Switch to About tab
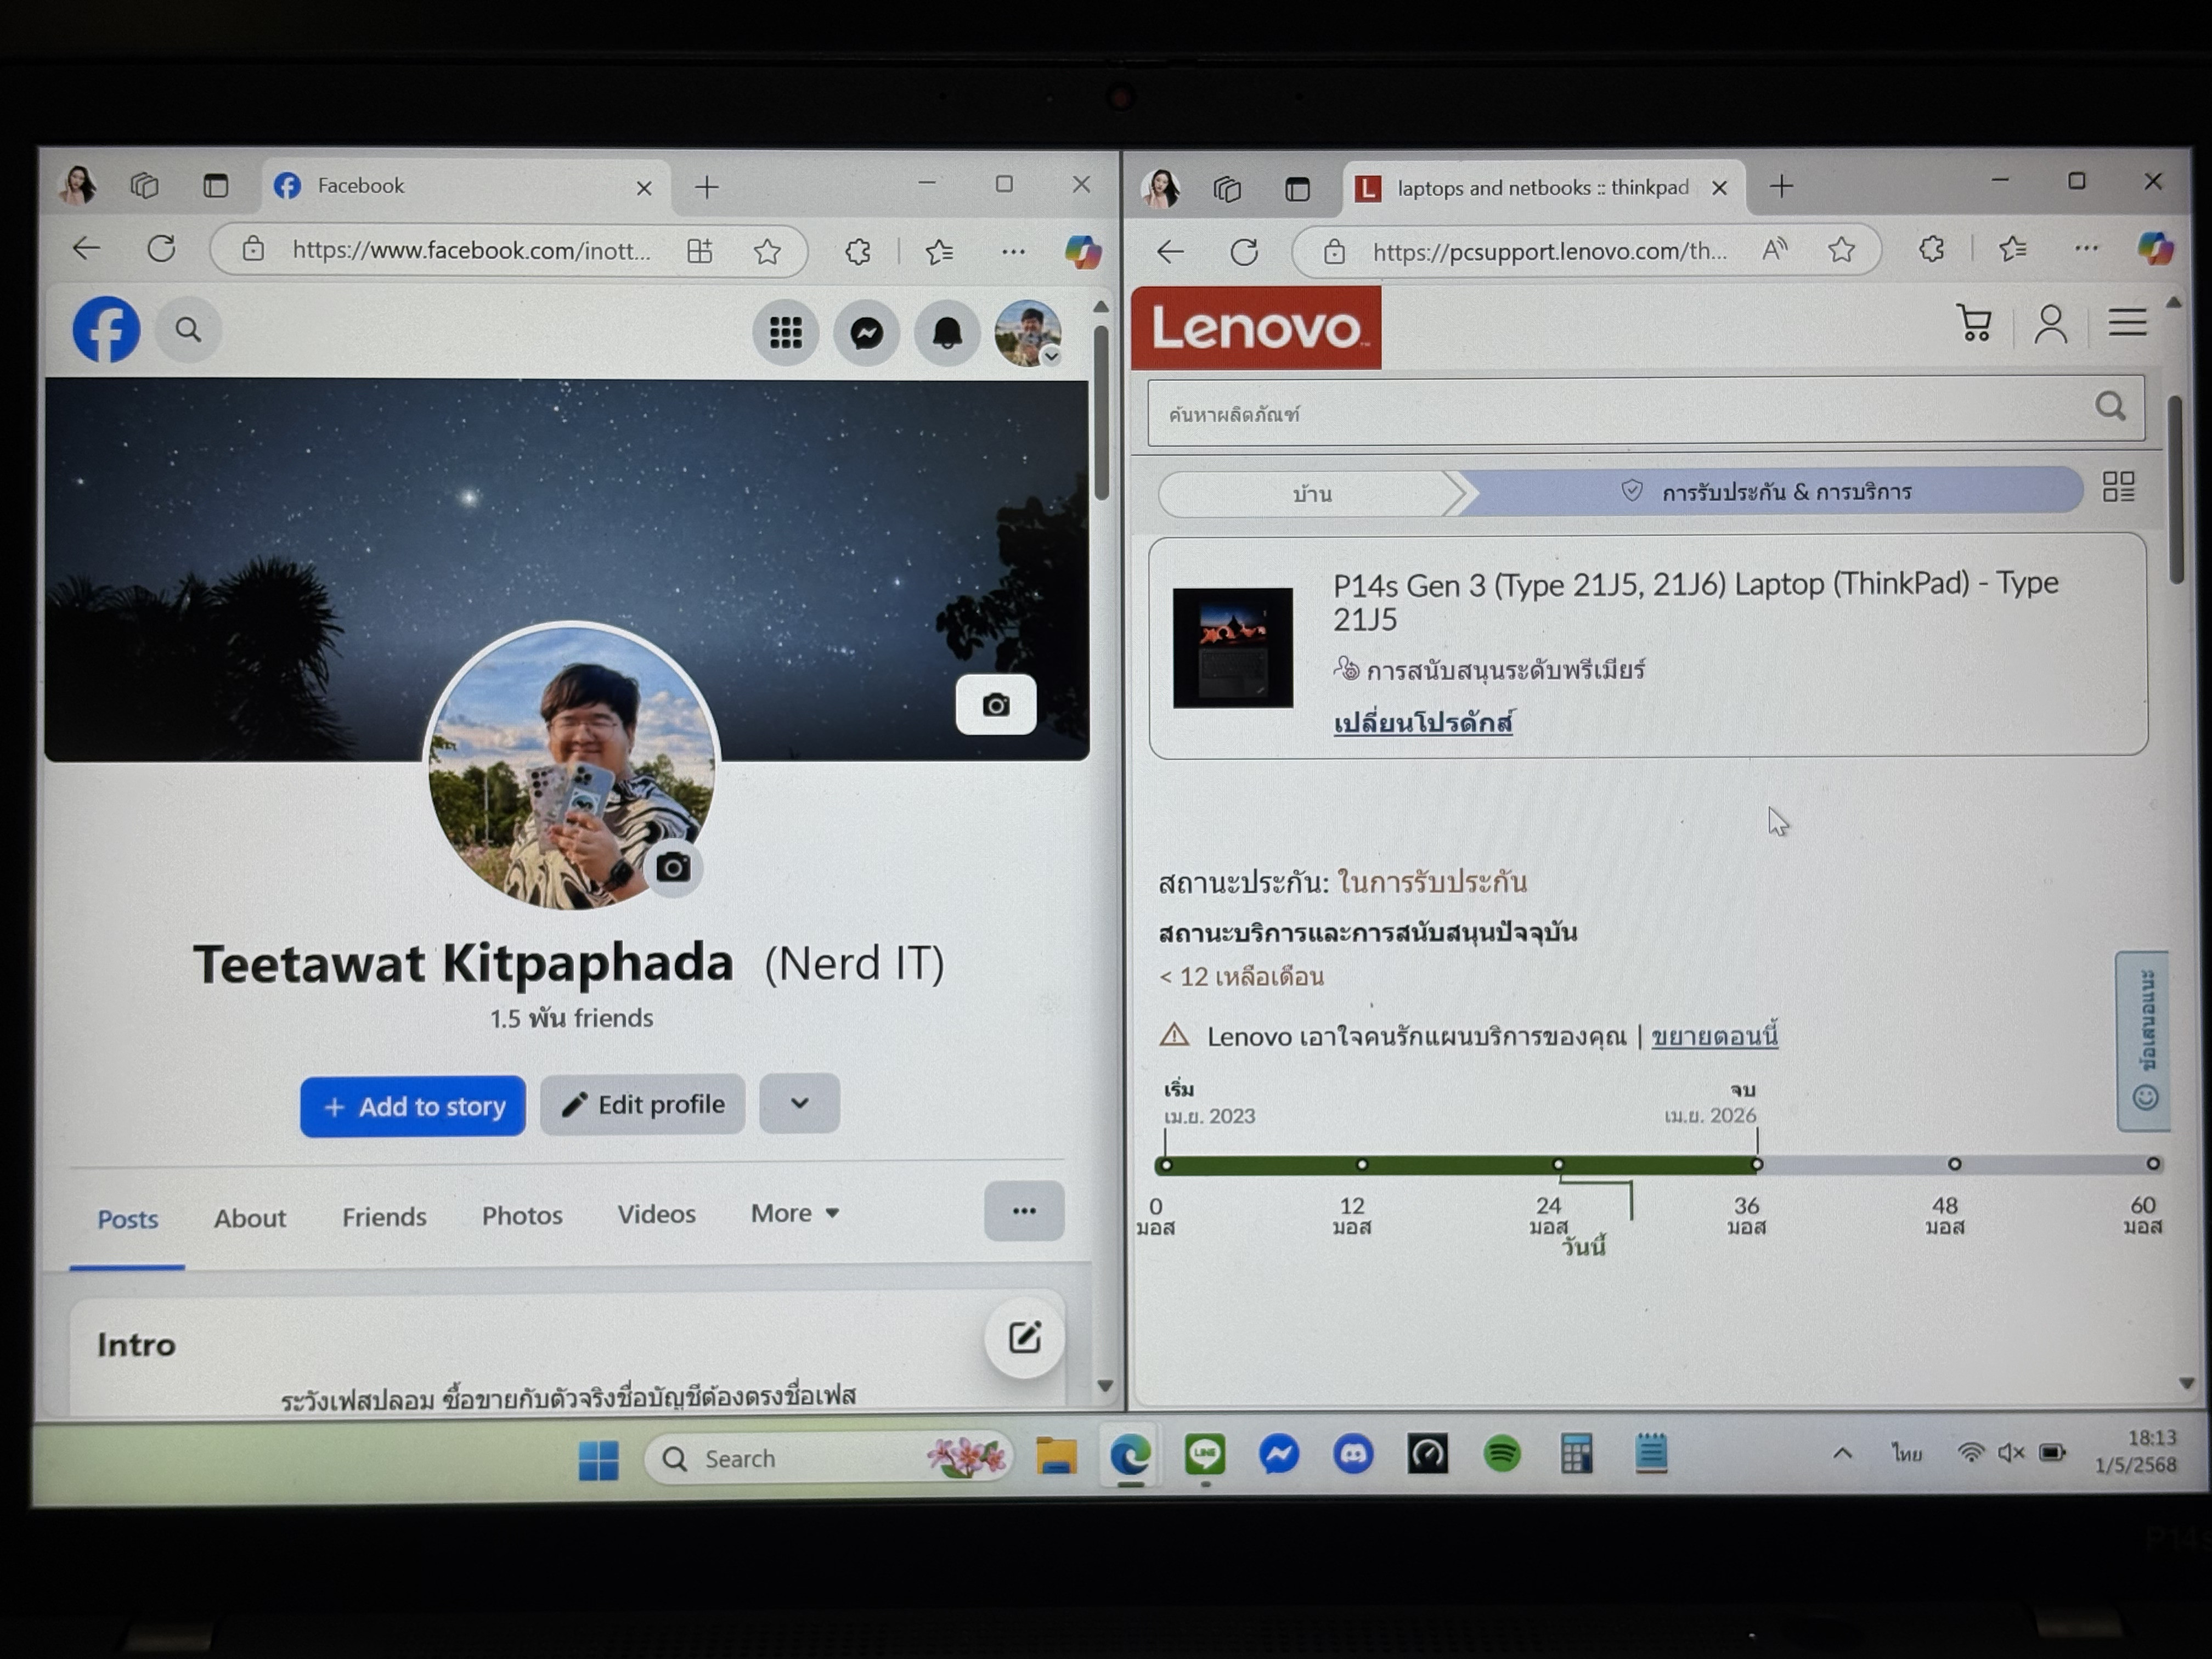 pos(250,1218)
